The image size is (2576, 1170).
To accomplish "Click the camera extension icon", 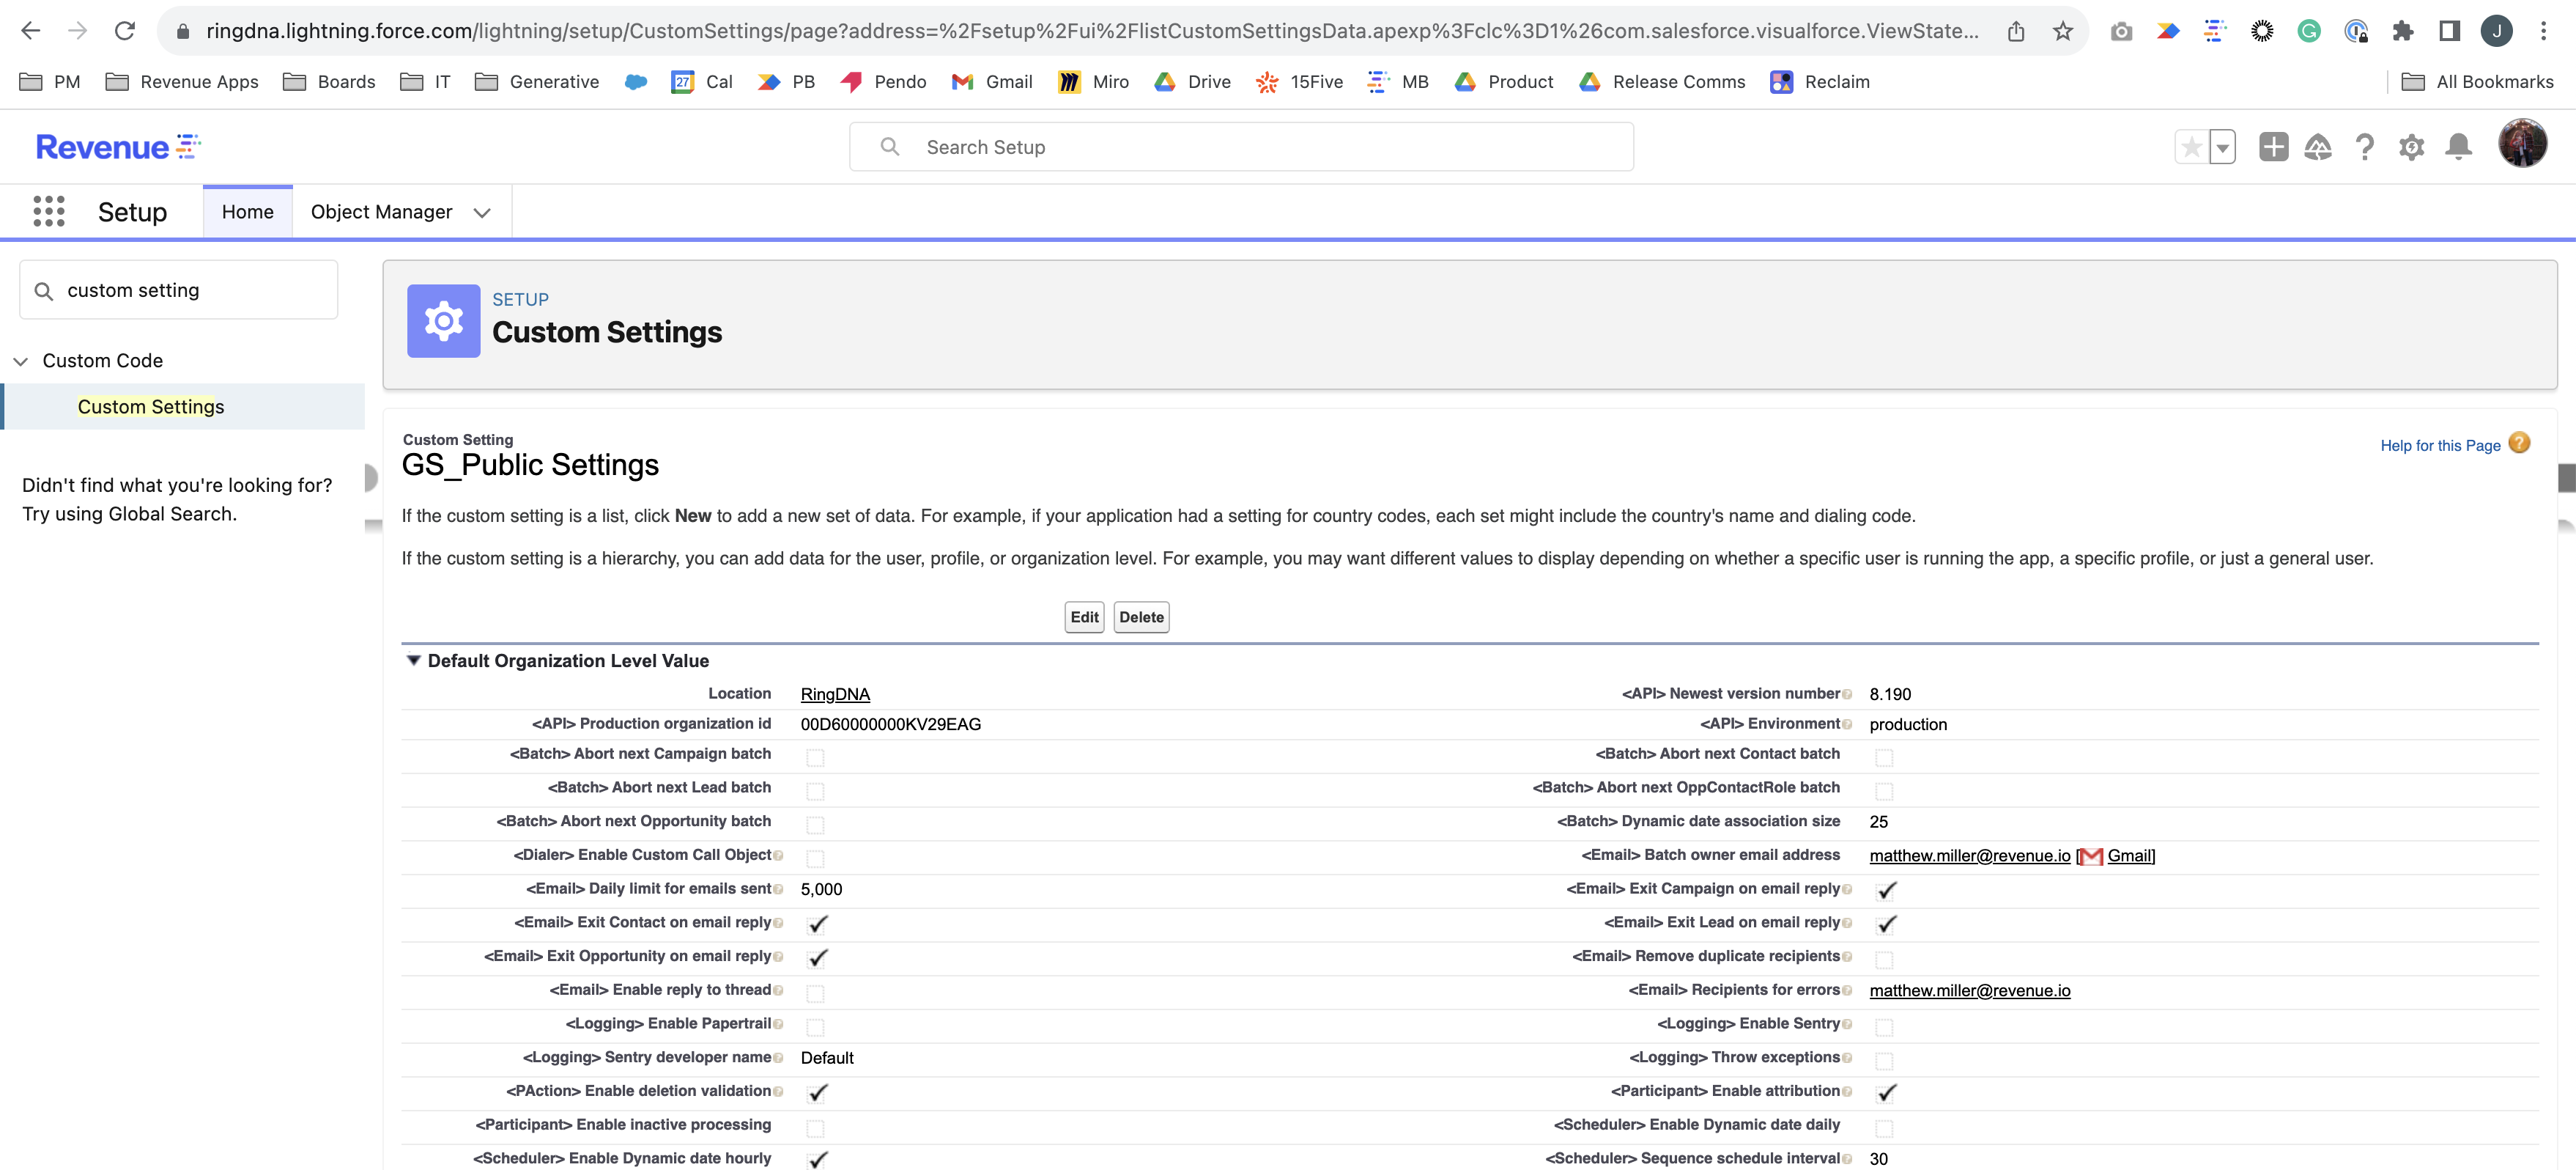I will (2121, 31).
